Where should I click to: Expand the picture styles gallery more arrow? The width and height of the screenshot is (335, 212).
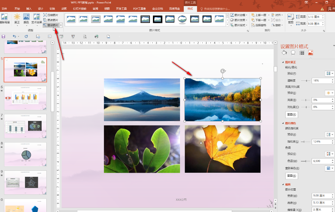[x=227, y=25]
